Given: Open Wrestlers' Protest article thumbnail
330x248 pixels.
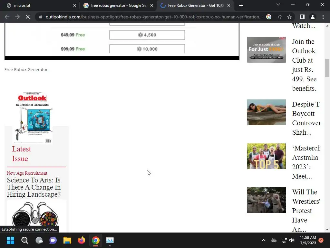Looking at the screenshot, I should tap(267, 200).
